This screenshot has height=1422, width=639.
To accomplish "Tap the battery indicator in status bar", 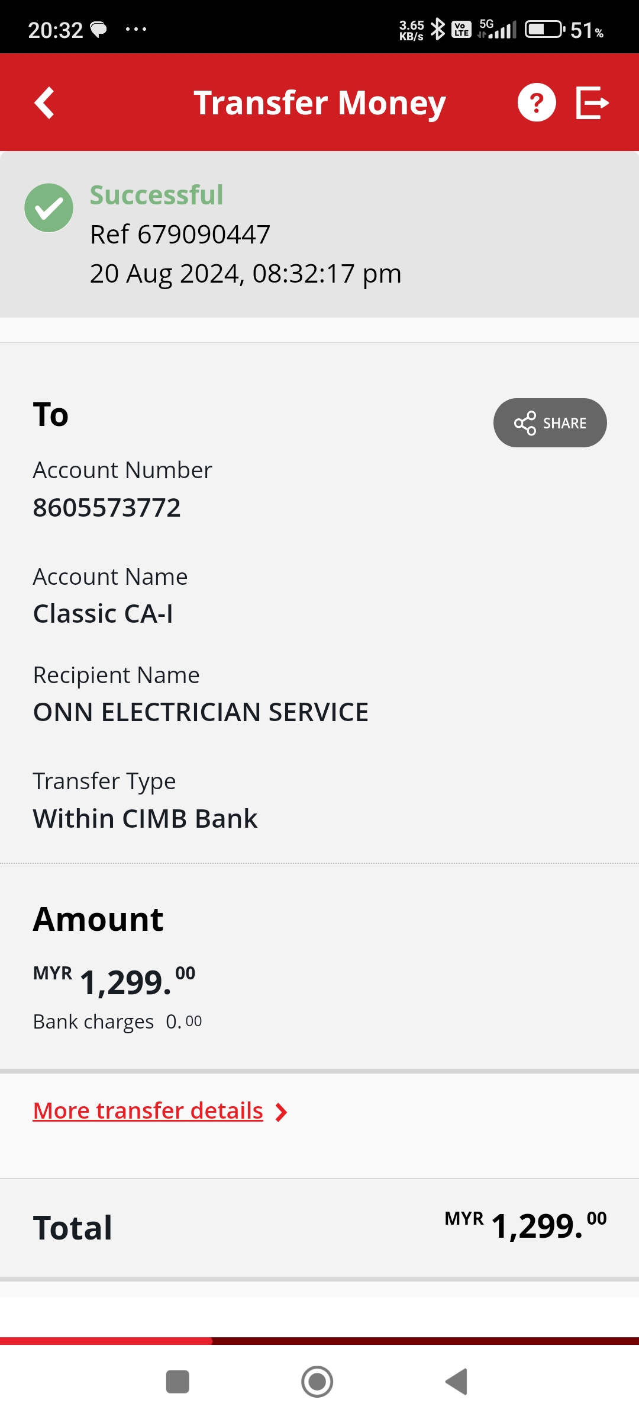I will [x=544, y=29].
